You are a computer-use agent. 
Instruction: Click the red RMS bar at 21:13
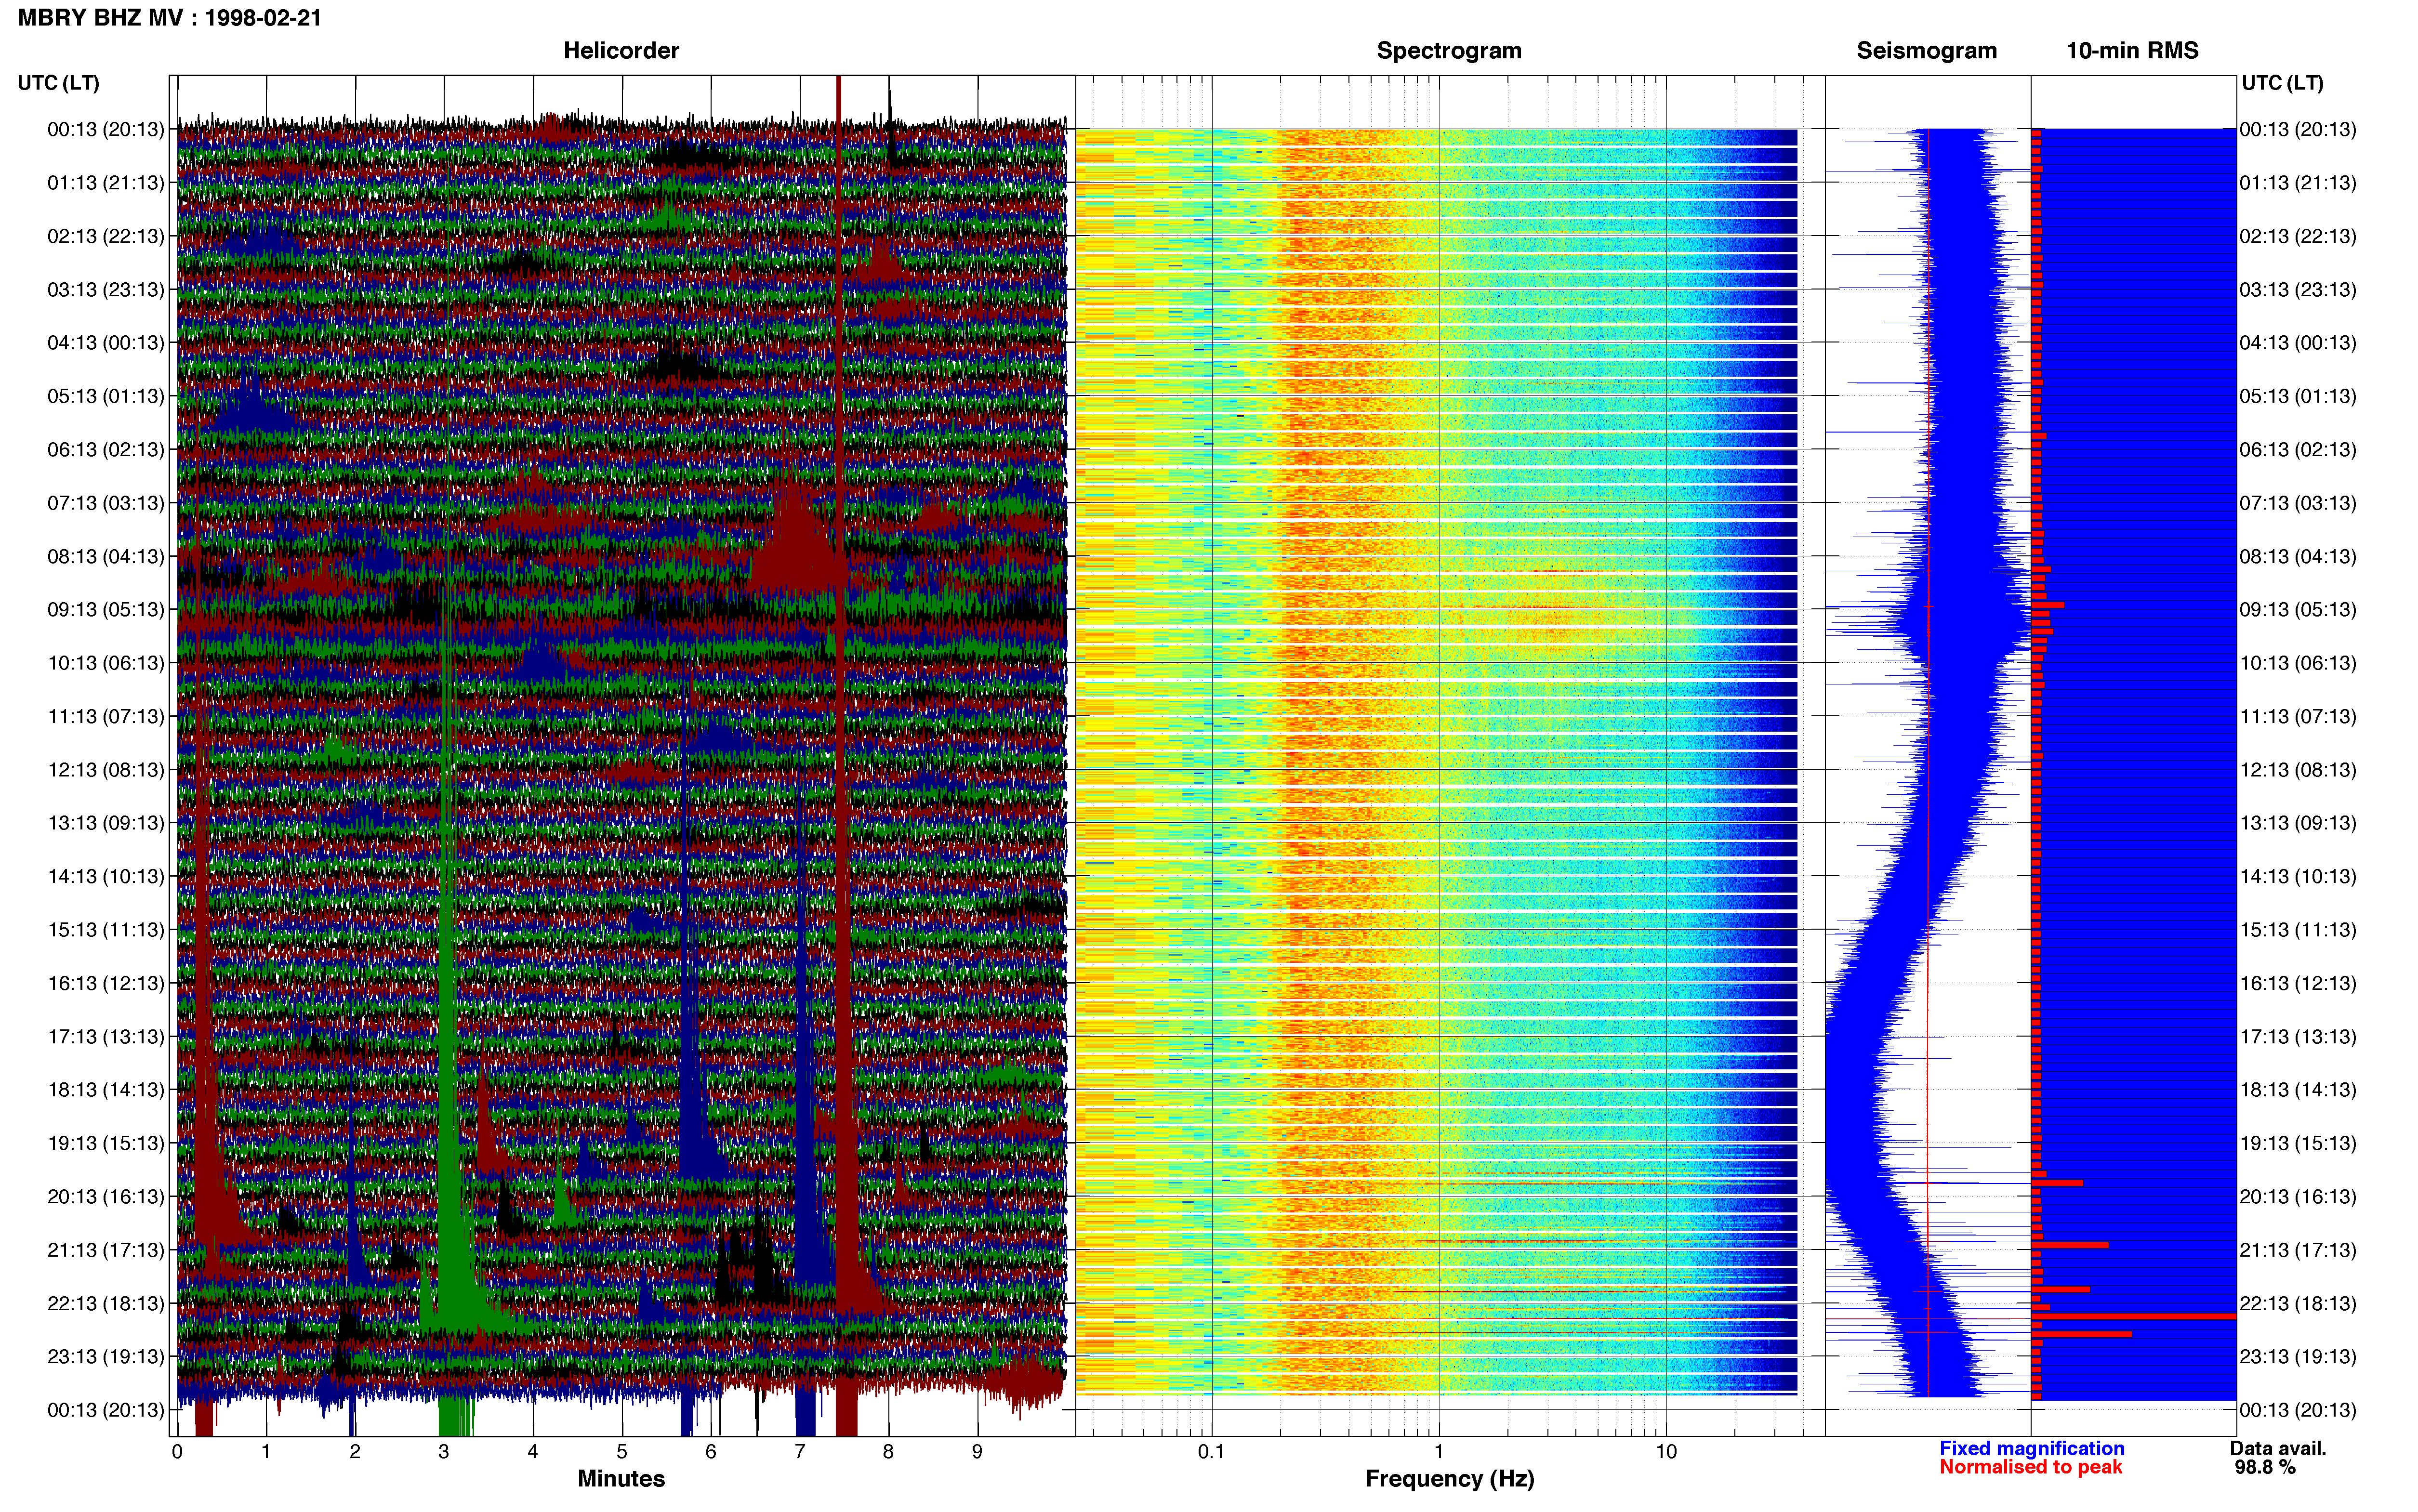tap(2070, 1245)
